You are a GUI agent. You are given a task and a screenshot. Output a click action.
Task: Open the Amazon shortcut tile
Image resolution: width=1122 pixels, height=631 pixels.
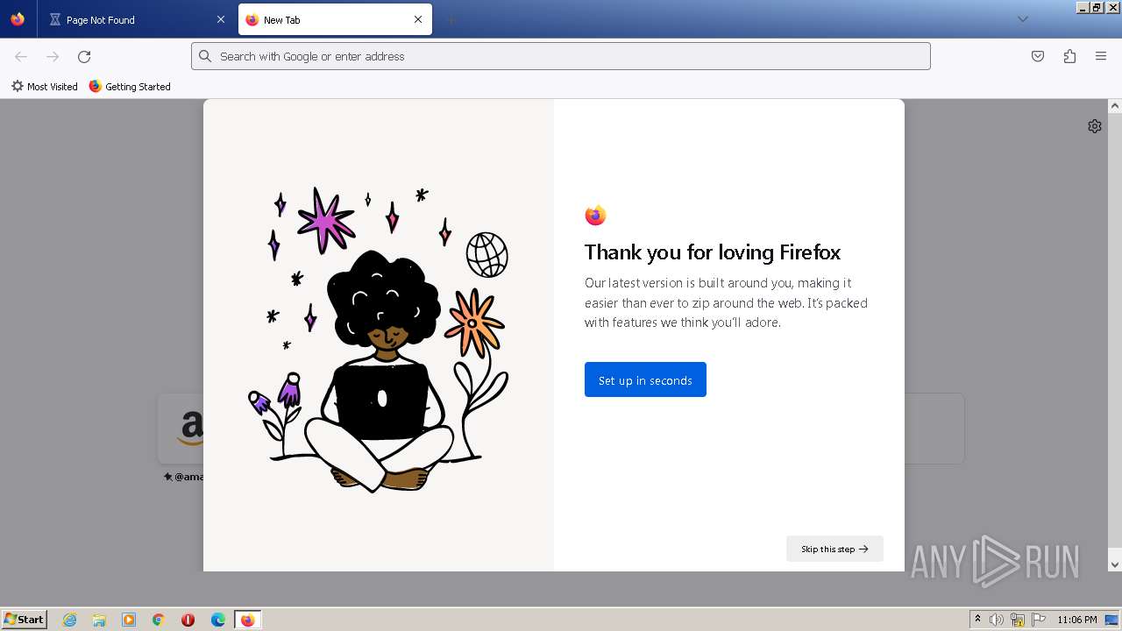pyautogui.click(x=181, y=429)
